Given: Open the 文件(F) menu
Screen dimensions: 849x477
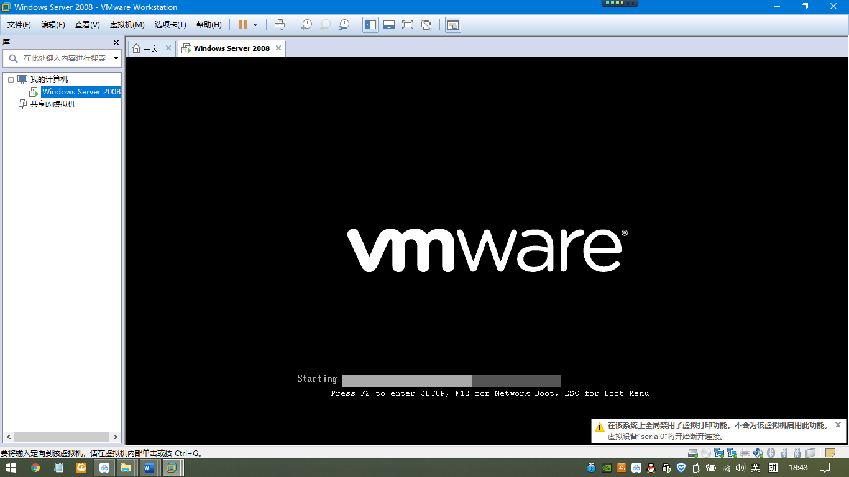Looking at the screenshot, I should 19,25.
